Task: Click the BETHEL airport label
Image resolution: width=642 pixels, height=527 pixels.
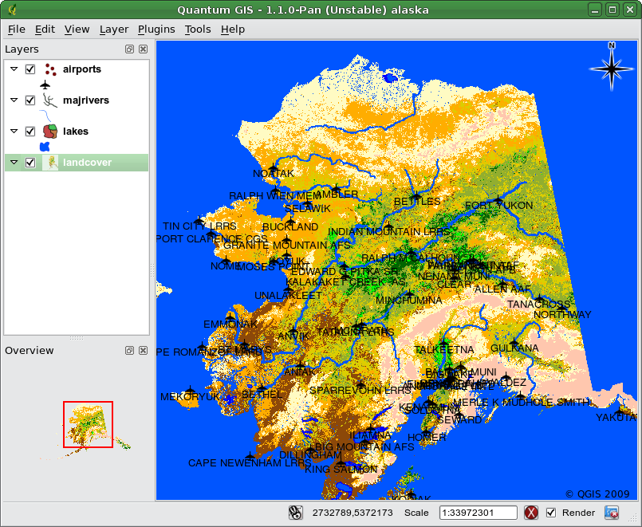Action: pos(262,395)
